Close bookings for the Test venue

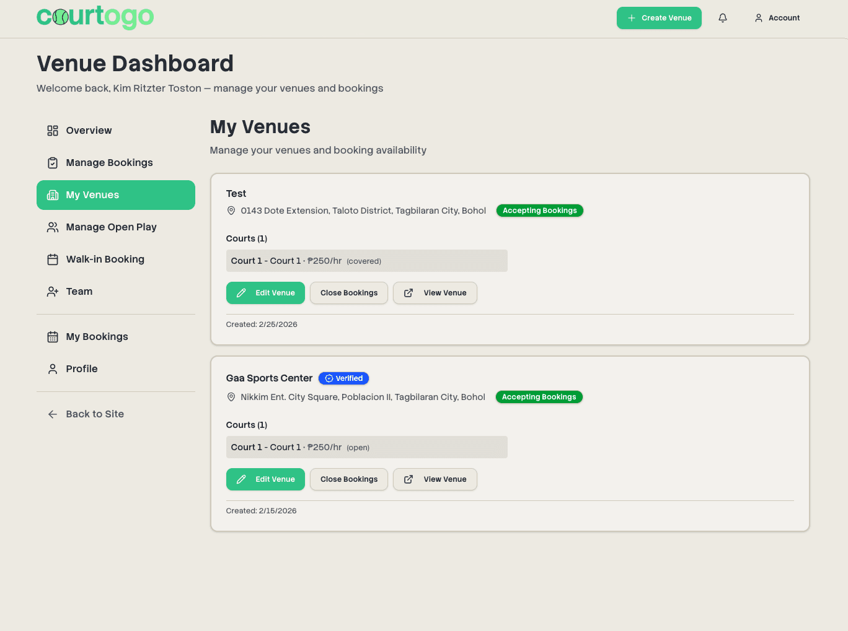point(348,293)
